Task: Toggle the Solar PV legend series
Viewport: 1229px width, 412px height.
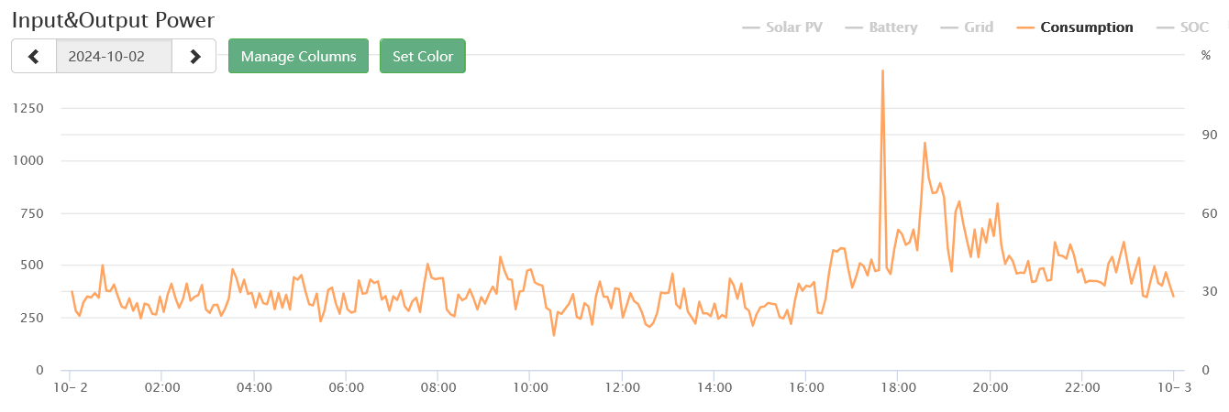Action: (x=794, y=27)
